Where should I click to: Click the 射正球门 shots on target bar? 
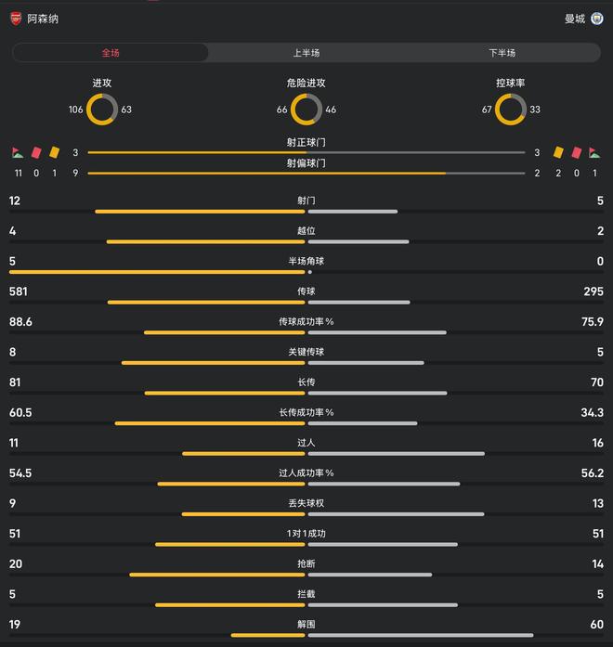[306, 152]
